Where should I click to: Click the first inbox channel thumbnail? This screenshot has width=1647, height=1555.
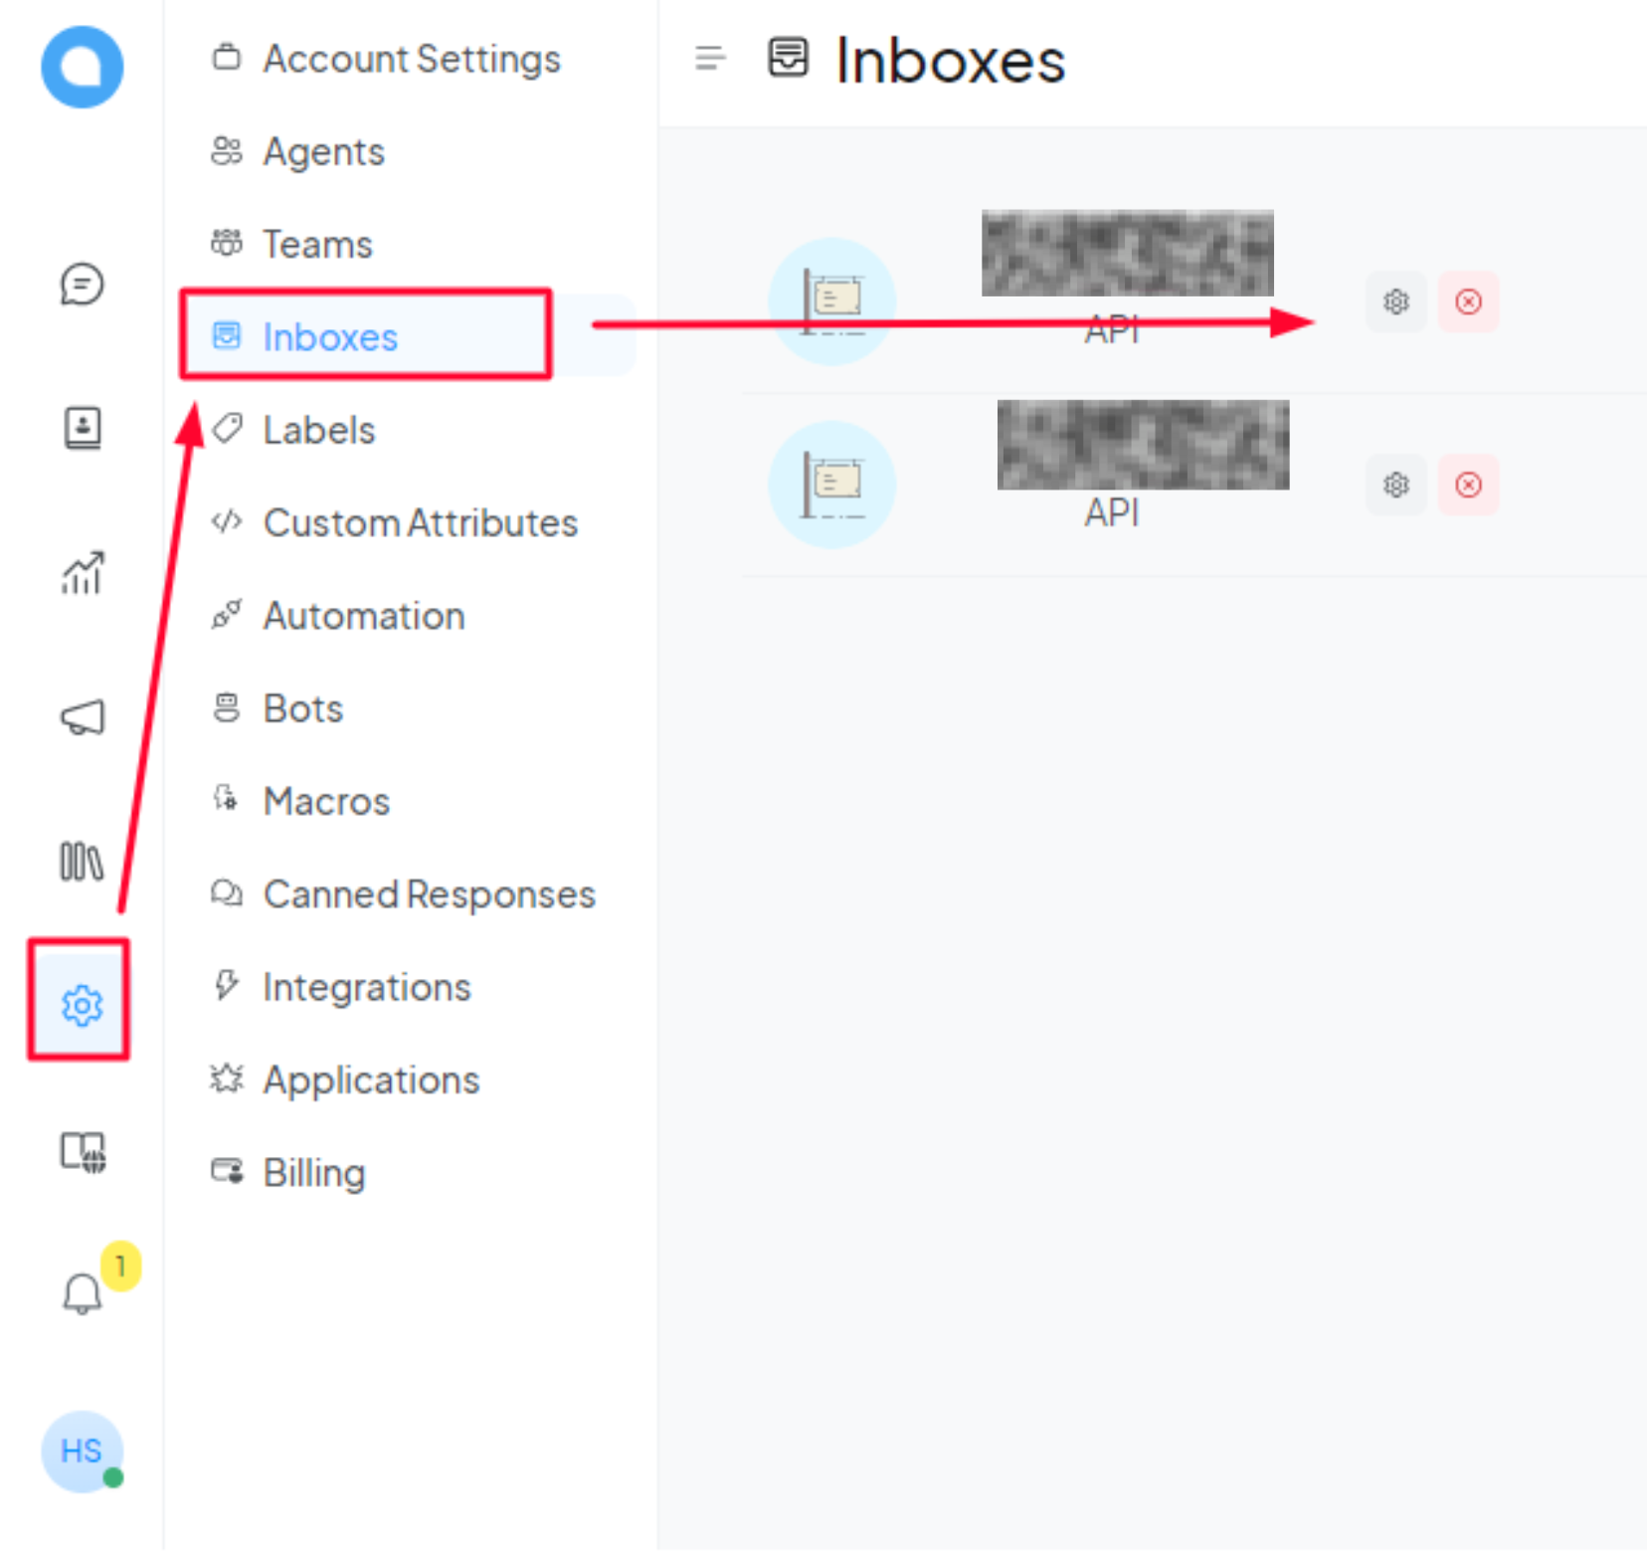(x=832, y=301)
